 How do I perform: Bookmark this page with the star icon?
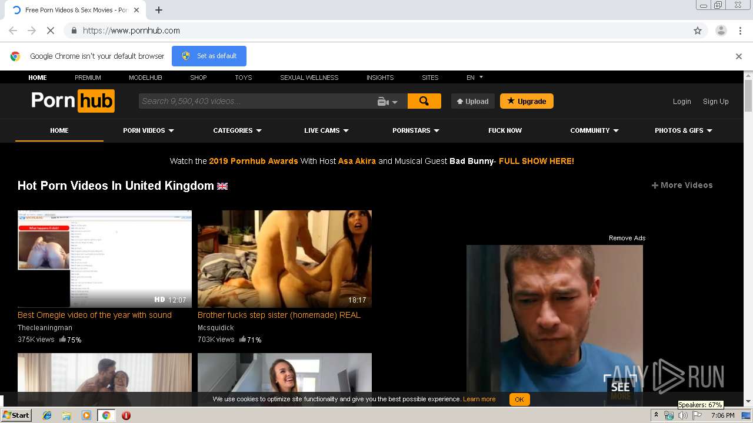pos(698,31)
